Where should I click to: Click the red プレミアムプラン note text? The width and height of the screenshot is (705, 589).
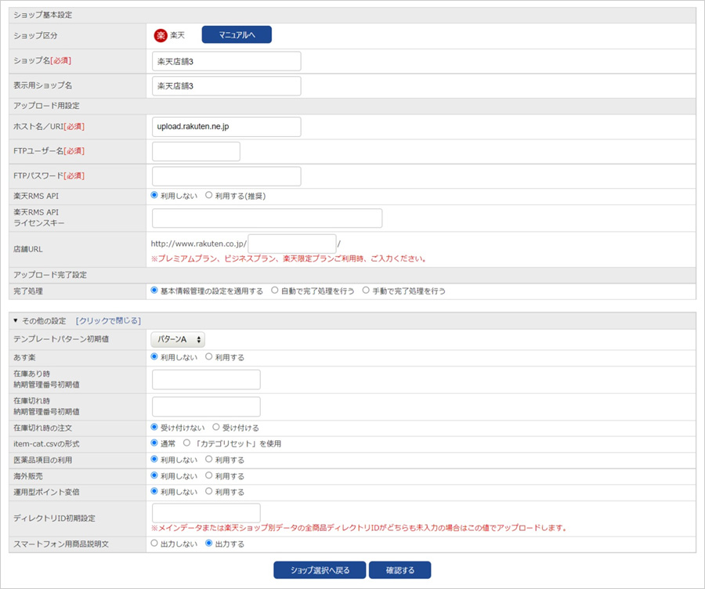pos(288,258)
